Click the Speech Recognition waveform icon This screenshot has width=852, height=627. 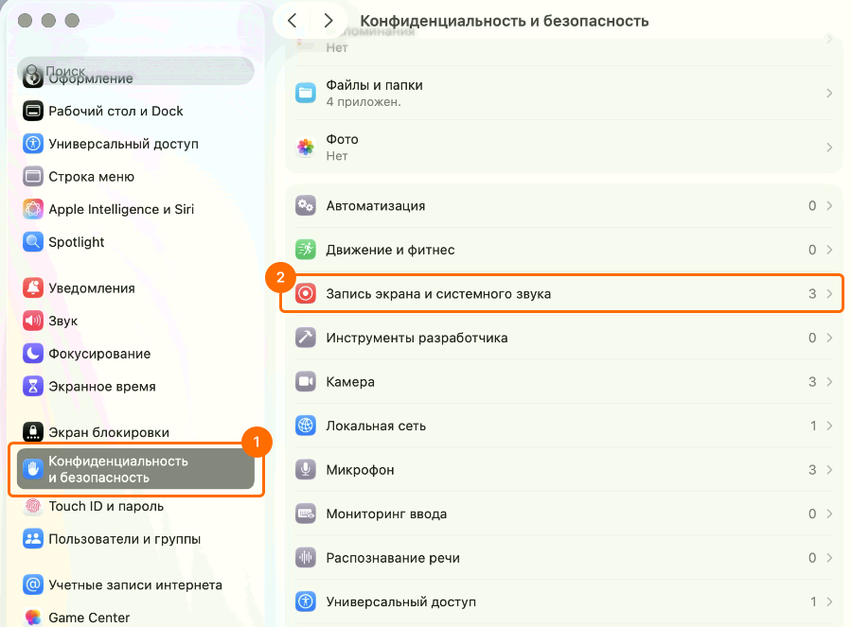pos(306,558)
